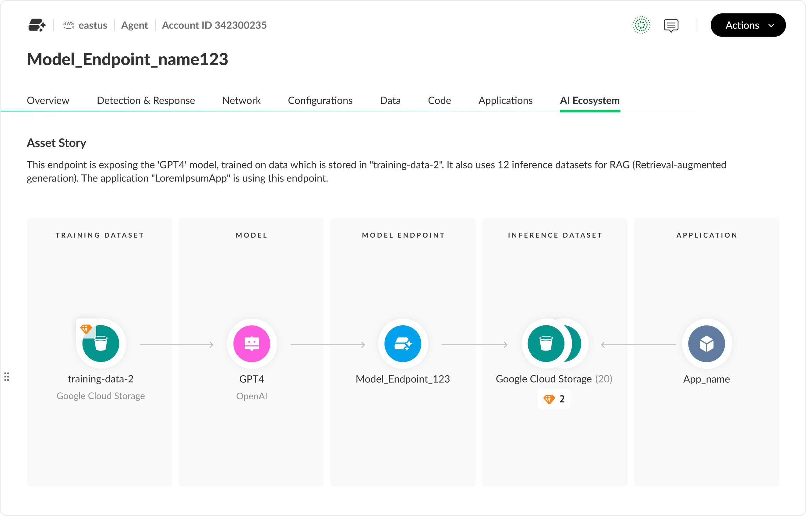Viewport: 806px width, 516px height.
Task: Click the GPT4 OpenAI model icon
Action: coord(251,344)
